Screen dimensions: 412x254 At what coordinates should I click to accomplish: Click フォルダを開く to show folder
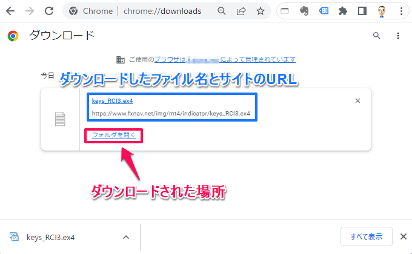tap(113, 135)
